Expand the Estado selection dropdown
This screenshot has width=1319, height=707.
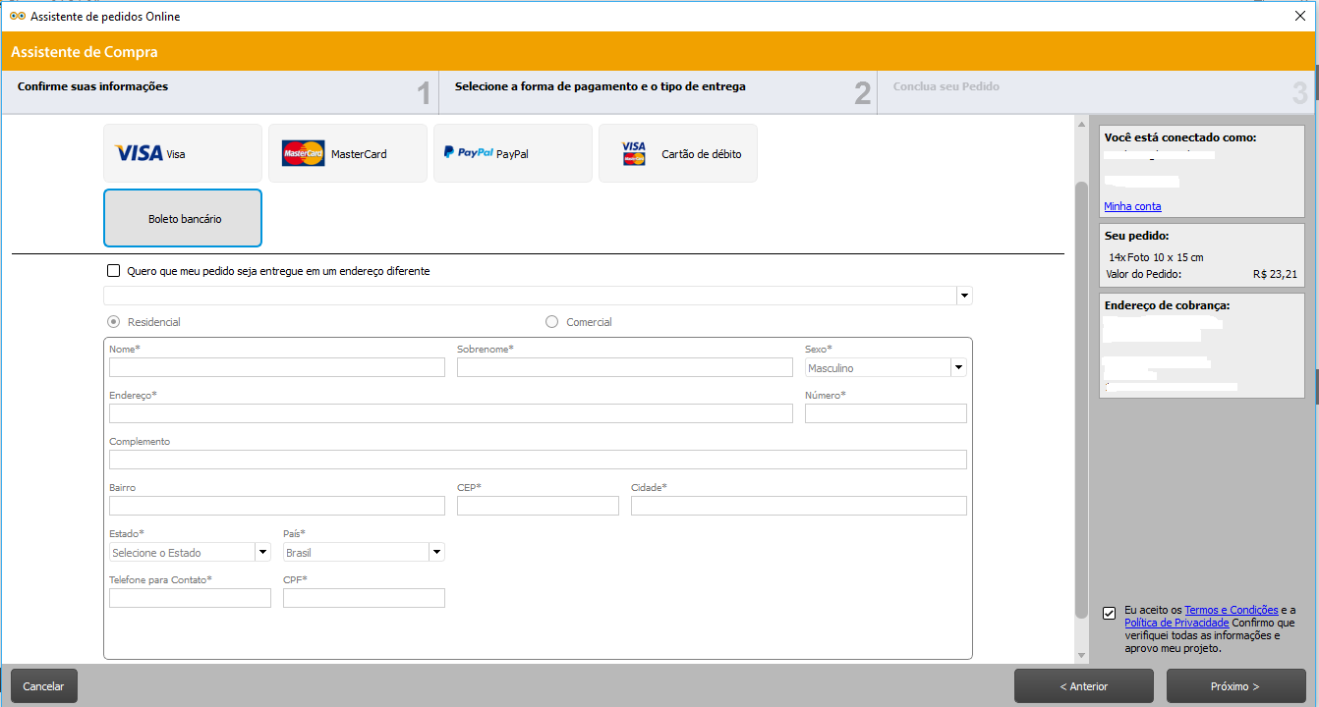262,552
